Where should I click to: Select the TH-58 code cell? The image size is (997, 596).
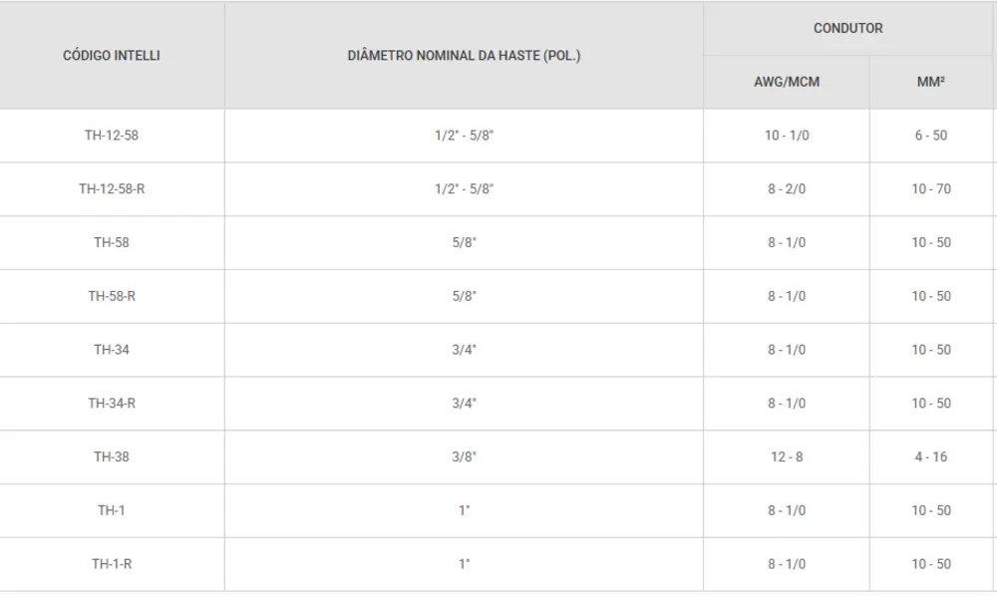pos(112,243)
